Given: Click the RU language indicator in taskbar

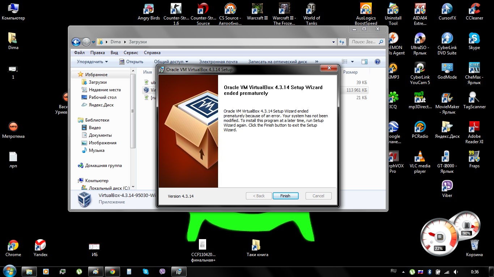Looking at the screenshot, I should (x=393, y=271).
